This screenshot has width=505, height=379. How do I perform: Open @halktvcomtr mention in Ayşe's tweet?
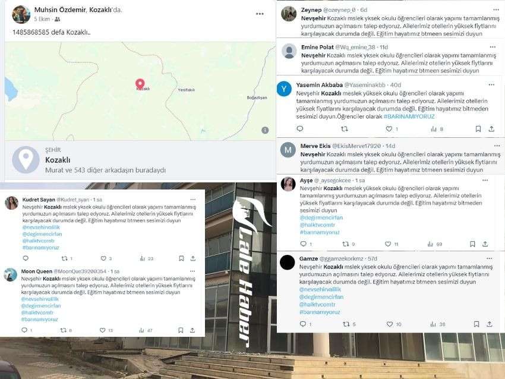click(317, 225)
